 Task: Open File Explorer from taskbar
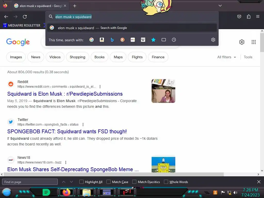point(87,193)
